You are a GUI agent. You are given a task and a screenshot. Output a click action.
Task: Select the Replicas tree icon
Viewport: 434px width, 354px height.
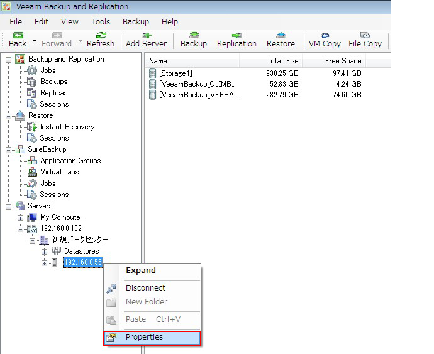tap(32, 93)
